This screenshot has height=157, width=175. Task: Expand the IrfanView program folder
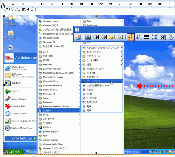coord(59,65)
